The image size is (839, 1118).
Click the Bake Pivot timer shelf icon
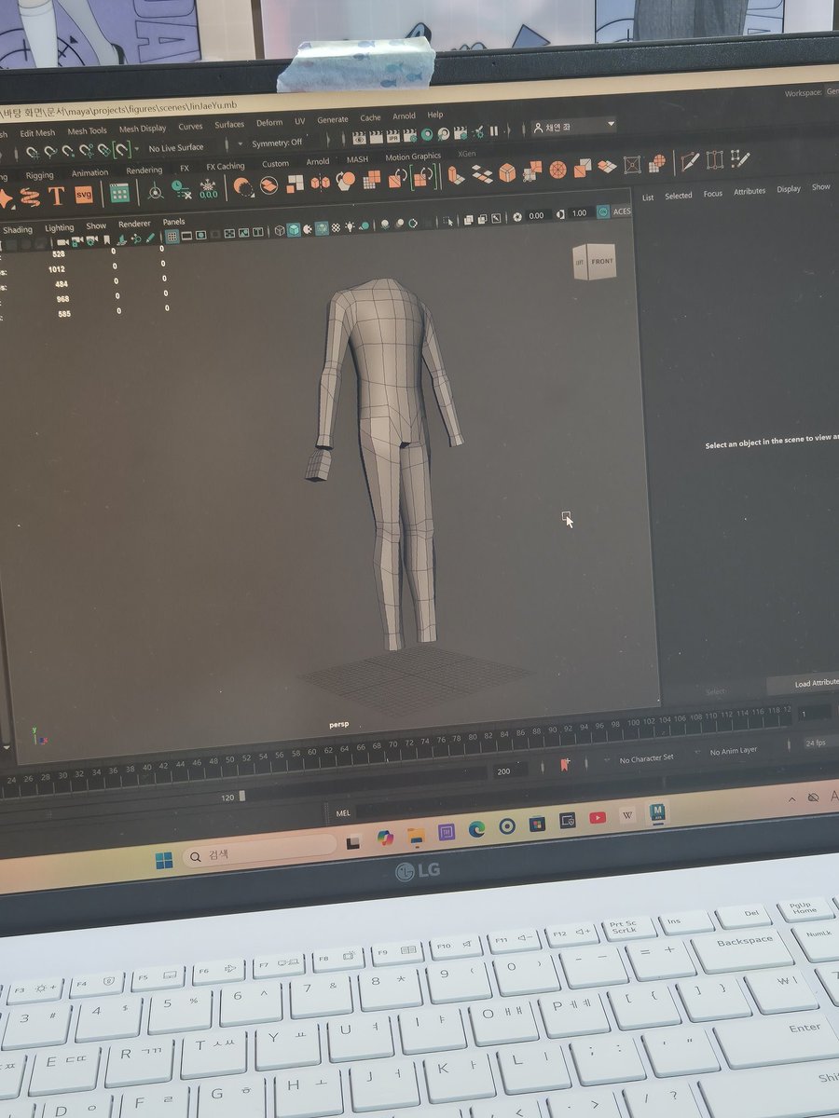point(180,191)
